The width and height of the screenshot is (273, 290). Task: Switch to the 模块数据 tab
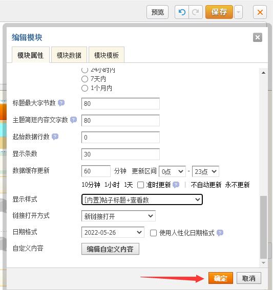69,55
